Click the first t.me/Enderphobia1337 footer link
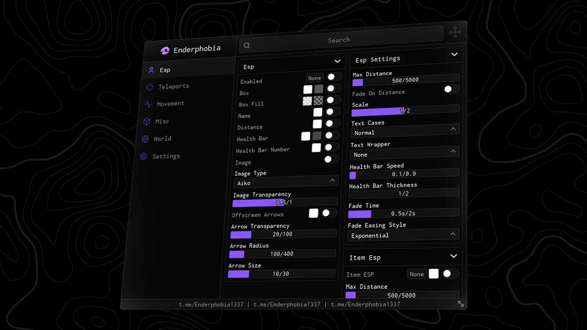The image size is (587, 330). pos(211,304)
